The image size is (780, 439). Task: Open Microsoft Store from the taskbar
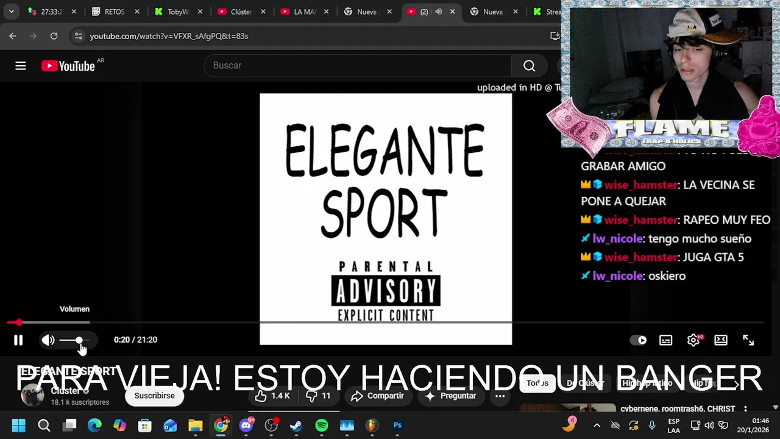point(144,425)
